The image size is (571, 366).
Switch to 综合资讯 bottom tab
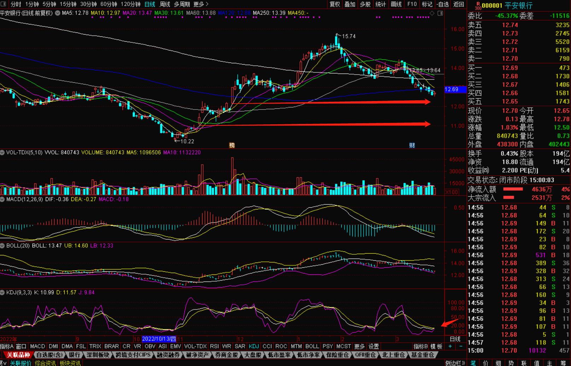point(45,363)
